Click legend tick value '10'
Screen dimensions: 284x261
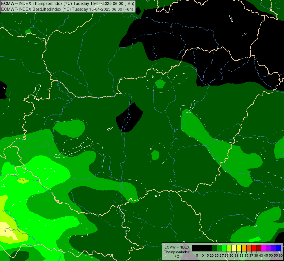click(202, 255)
